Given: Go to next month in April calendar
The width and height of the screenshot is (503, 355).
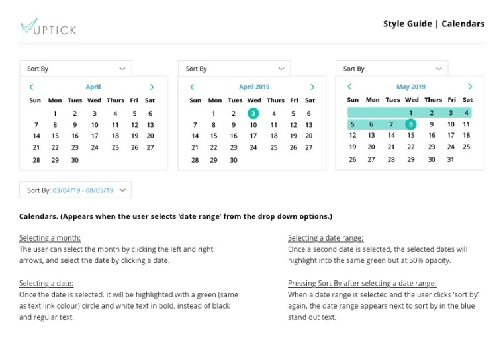Looking at the screenshot, I should (x=152, y=87).
